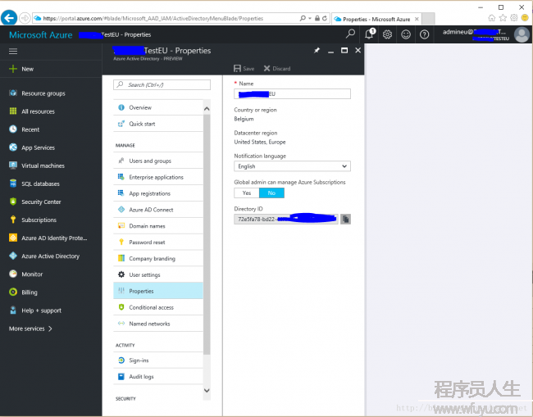Click the refresh icon in address bar
This screenshot has height=417, width=533.
(325, 18)
